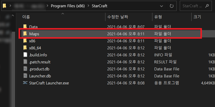
Task: Select the .build.info file name
Action: [x=38, y=55]
